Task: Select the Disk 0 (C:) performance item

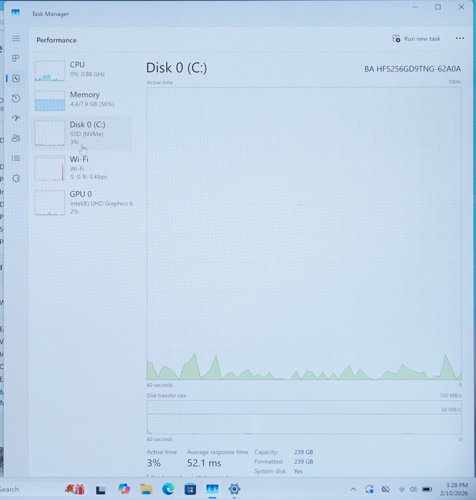Action: pos(81,133)
